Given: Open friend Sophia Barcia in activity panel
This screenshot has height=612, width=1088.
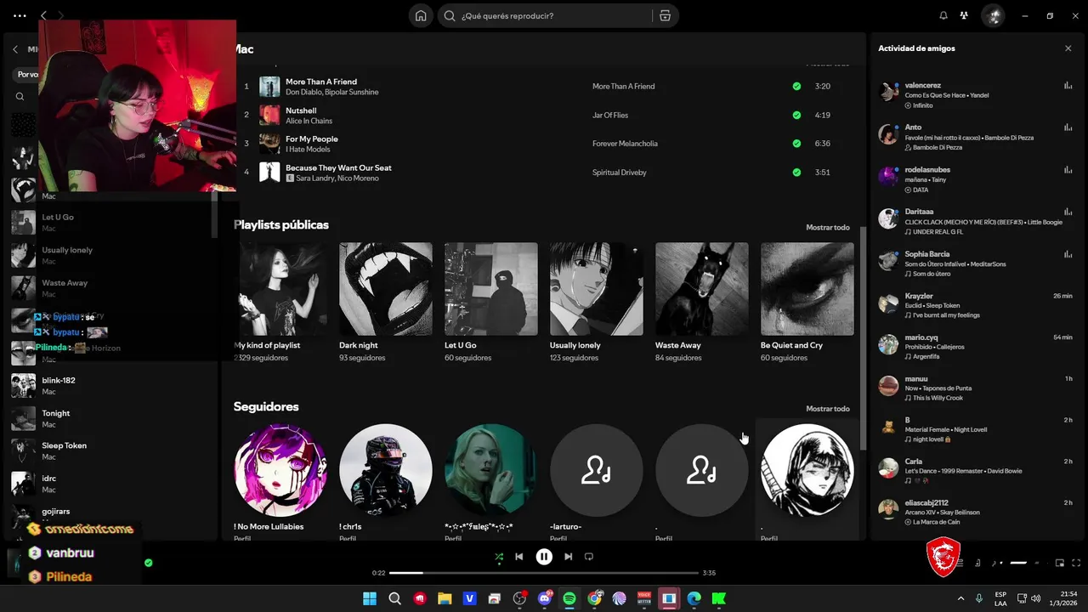Looking at the screenshot, I should (976, 263).
